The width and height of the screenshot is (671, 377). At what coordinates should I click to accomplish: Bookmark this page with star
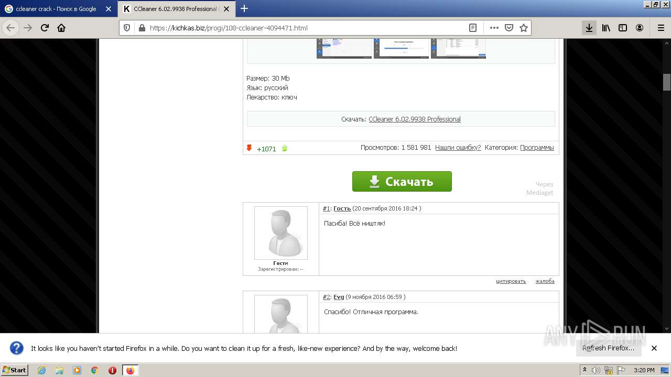pos(523,28)
